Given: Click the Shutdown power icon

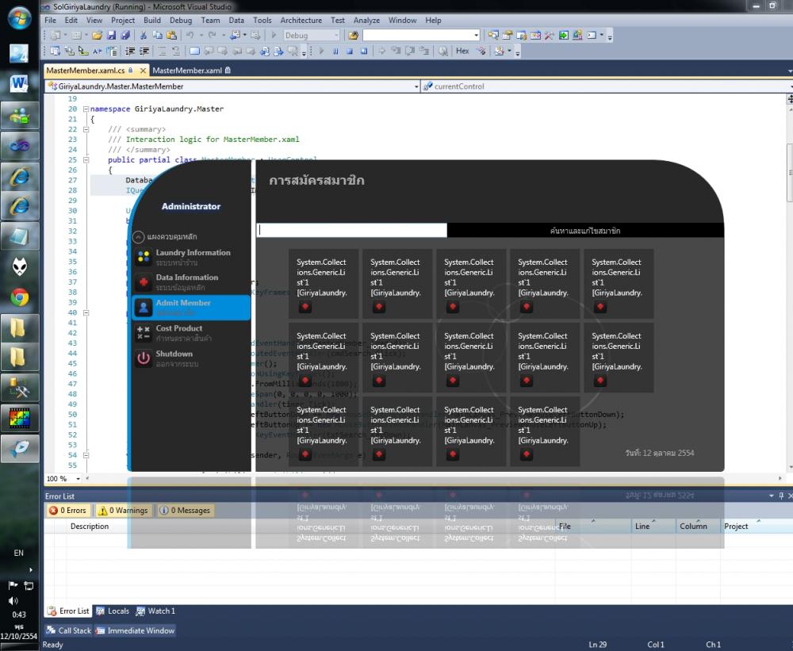Looking at the screenshot, I should (143, 358).
